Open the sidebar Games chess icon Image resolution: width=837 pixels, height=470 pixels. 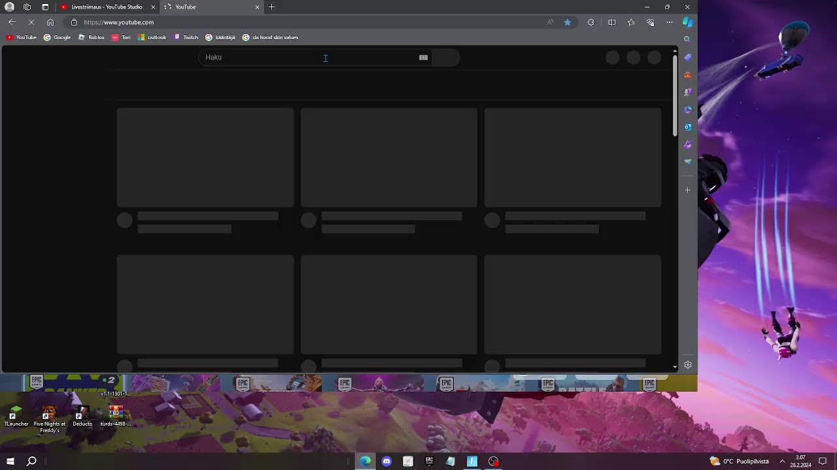tap(687, 92)
